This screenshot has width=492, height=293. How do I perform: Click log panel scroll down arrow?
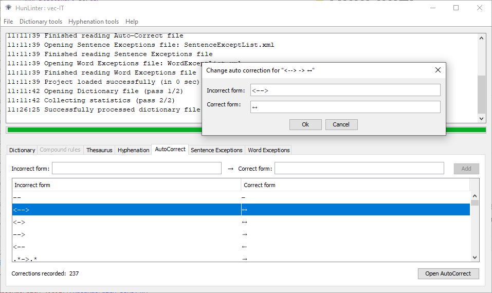(x=481, y=119)
